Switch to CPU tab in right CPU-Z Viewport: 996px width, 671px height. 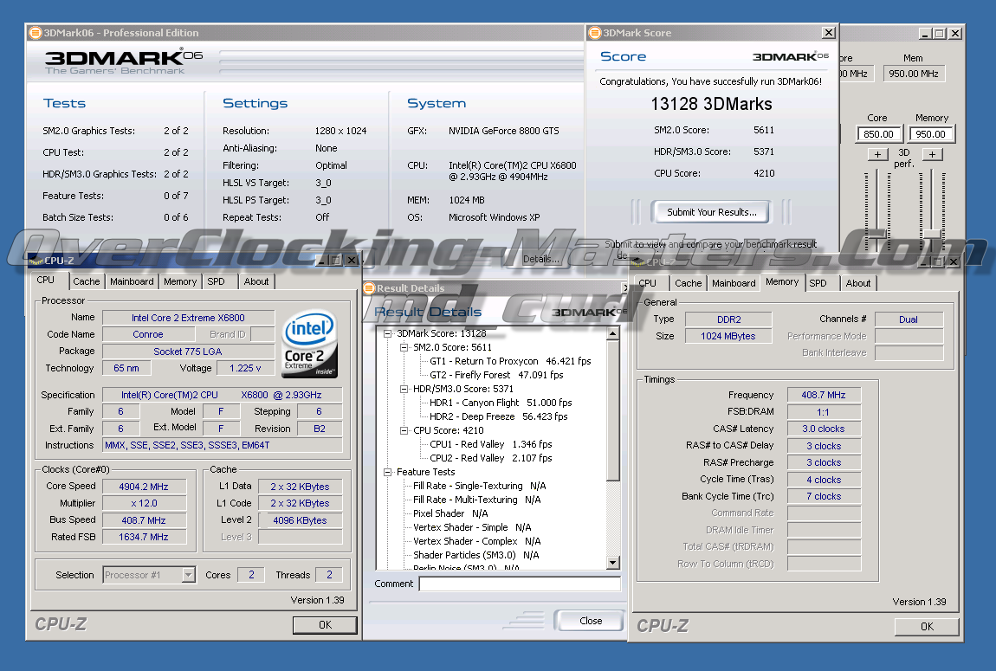point(647,283)
